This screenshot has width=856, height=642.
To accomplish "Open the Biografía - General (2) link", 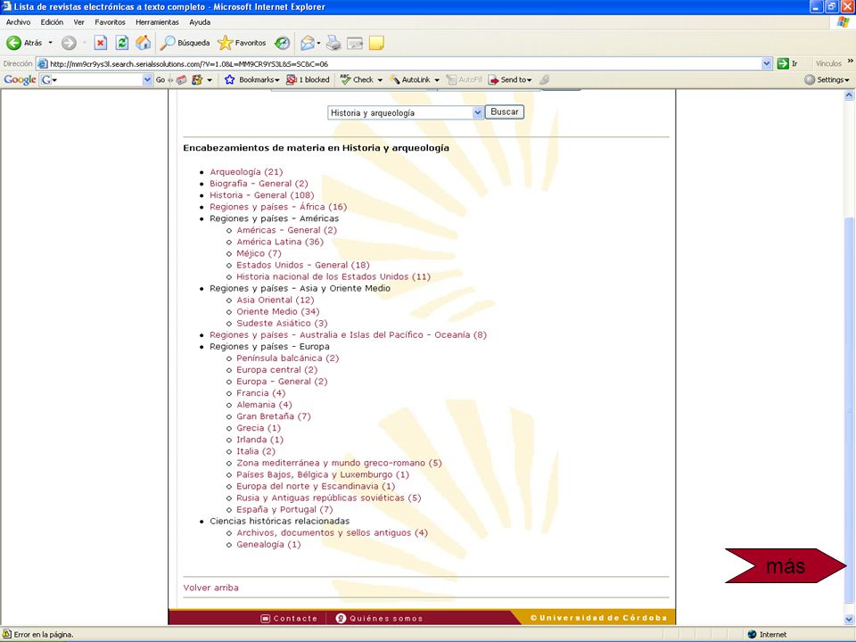I will pyautogui.click(x=259, y=184).
